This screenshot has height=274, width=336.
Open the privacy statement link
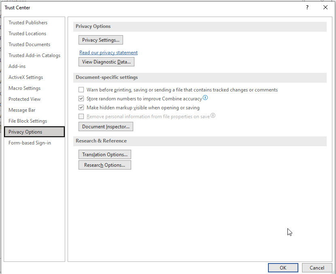tap(108, 53)
